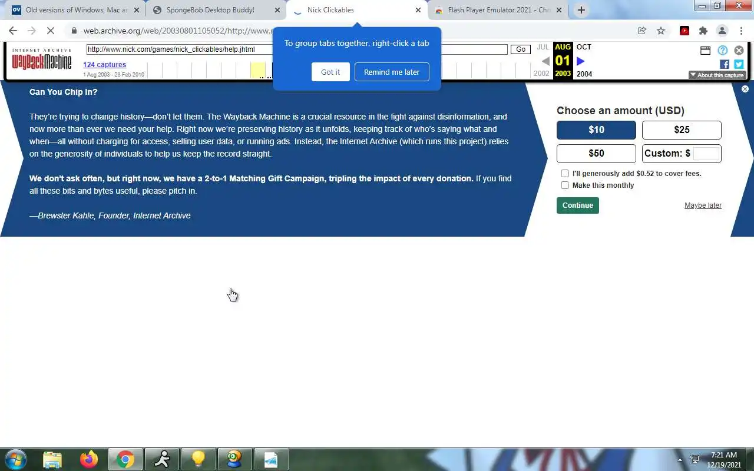This screenshot has width=754, height=471.
Task: Open the paper document taskbar app
Action: [x=271, y=459]
